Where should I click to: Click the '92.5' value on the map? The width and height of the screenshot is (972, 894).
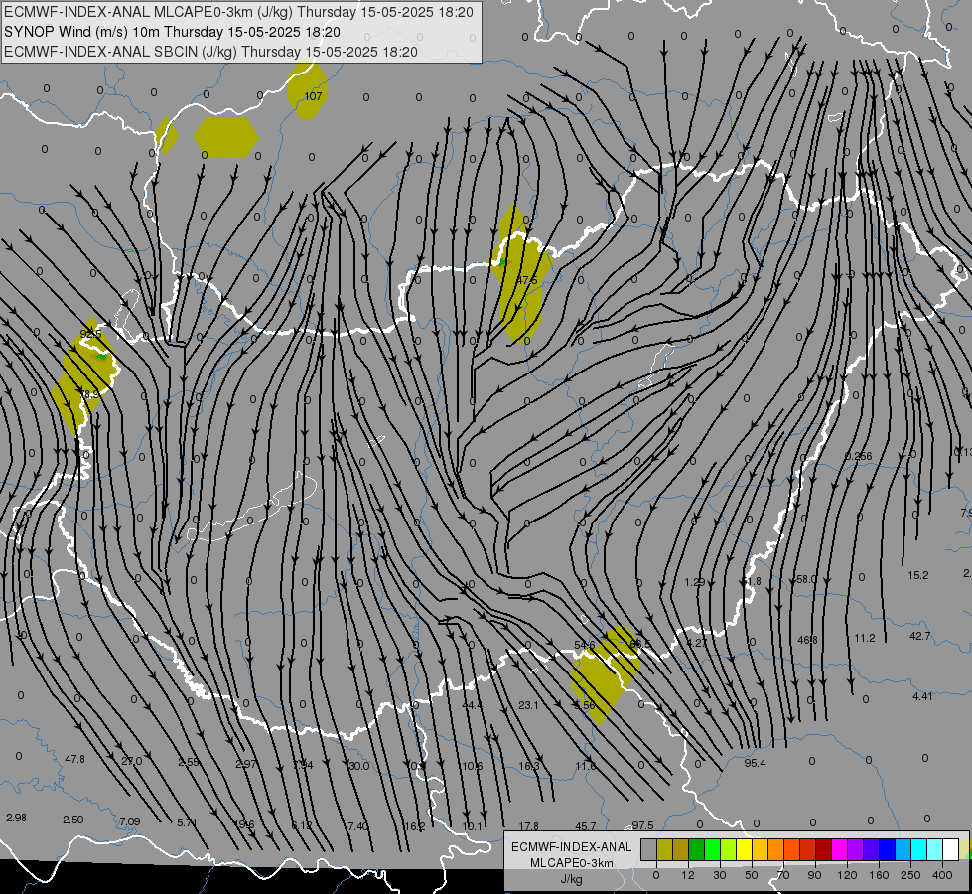(90, 334)
